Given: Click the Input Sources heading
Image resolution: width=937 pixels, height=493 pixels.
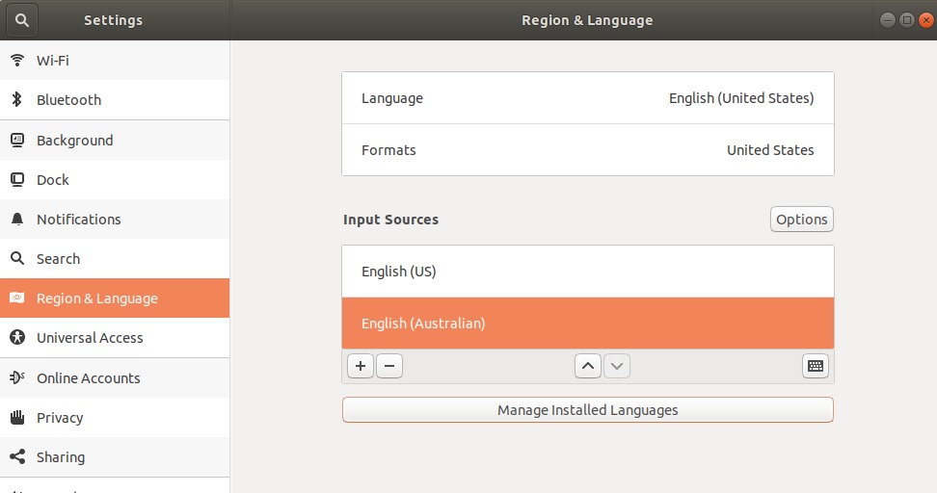Looking at the screenshot, I should [x=390, y=220].
